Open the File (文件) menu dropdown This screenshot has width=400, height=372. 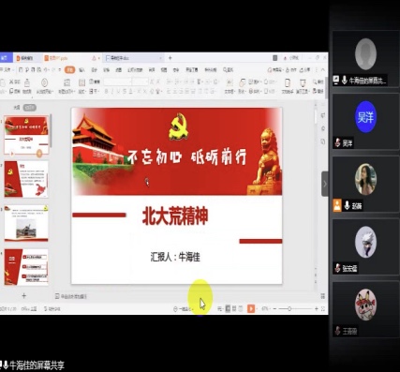pyautogui.click(x=7, y=69)
